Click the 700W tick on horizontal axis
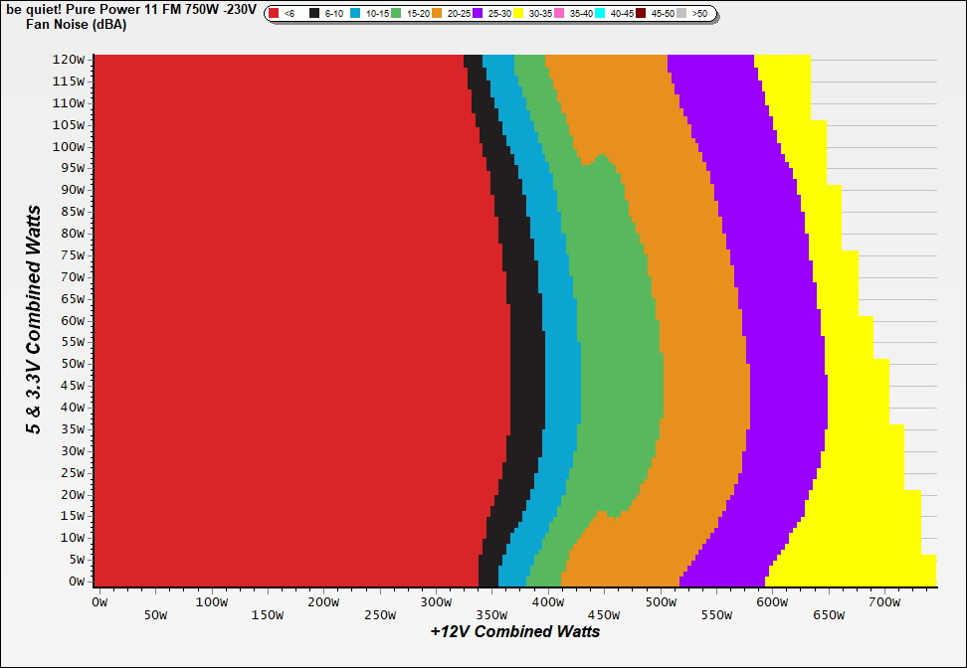The height and width of the screenshot is (668, 967). pos(884,601)
